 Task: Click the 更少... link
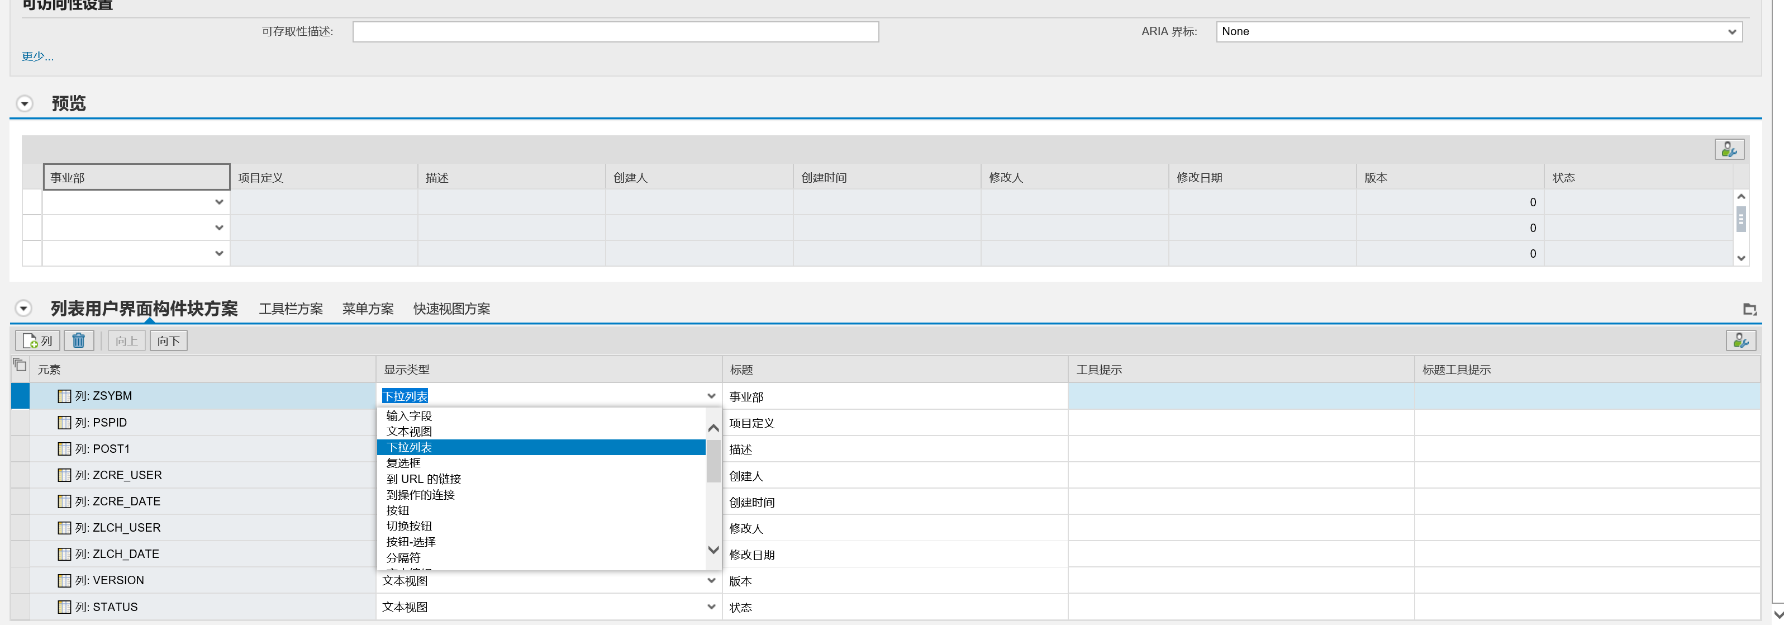point(37,56)
